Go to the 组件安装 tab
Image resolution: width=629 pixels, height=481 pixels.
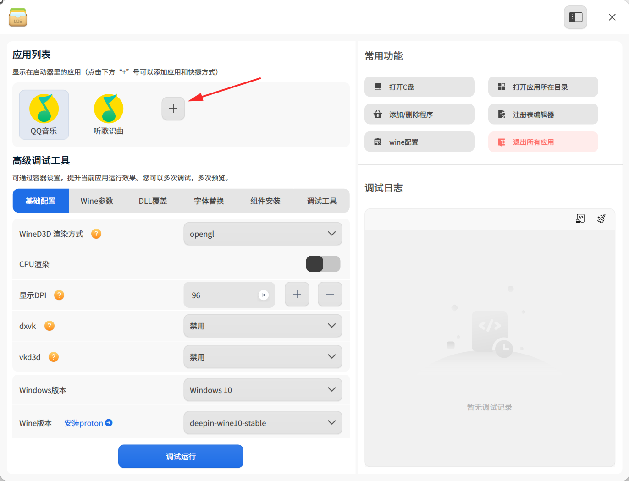click(265, 201)
